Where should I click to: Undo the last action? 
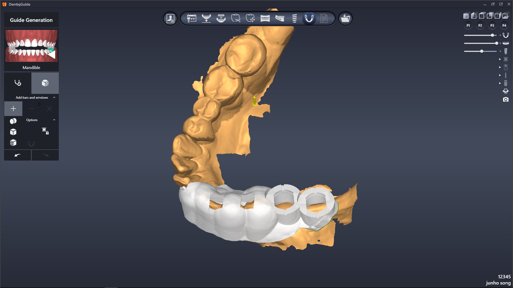tap(18, 155)
